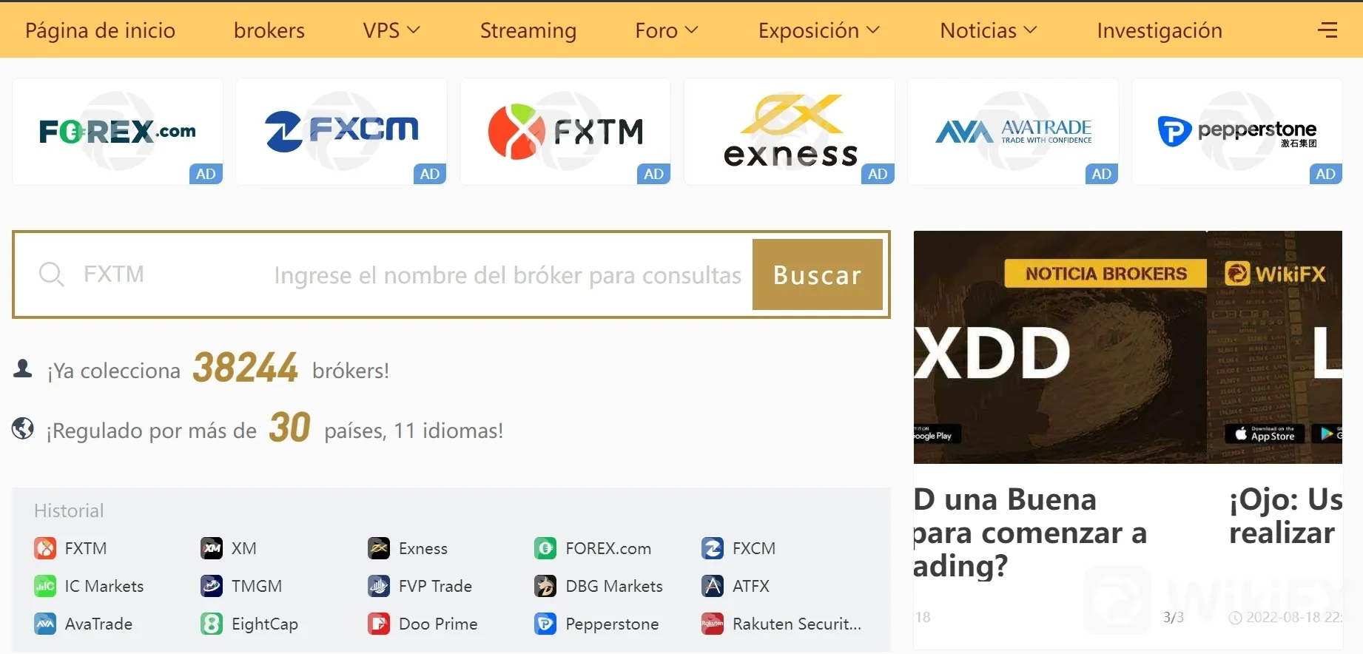Open the IC Markets link in Historial
The width and height of the screenshot is (1363, 654).
click(x=104, y=586)
